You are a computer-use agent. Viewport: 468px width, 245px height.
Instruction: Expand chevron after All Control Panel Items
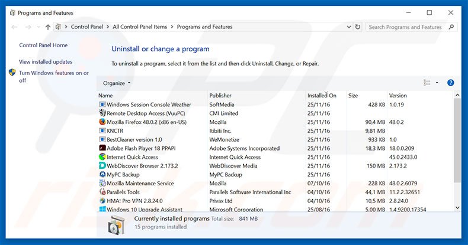172,27
